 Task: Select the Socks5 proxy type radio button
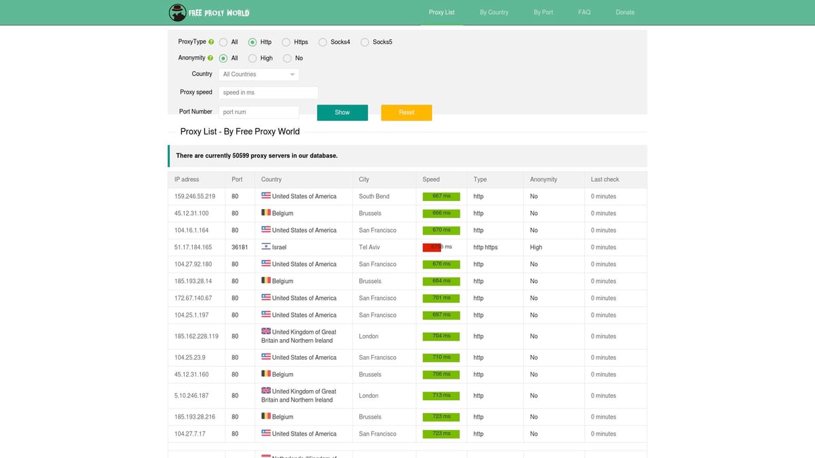[365, 42]
